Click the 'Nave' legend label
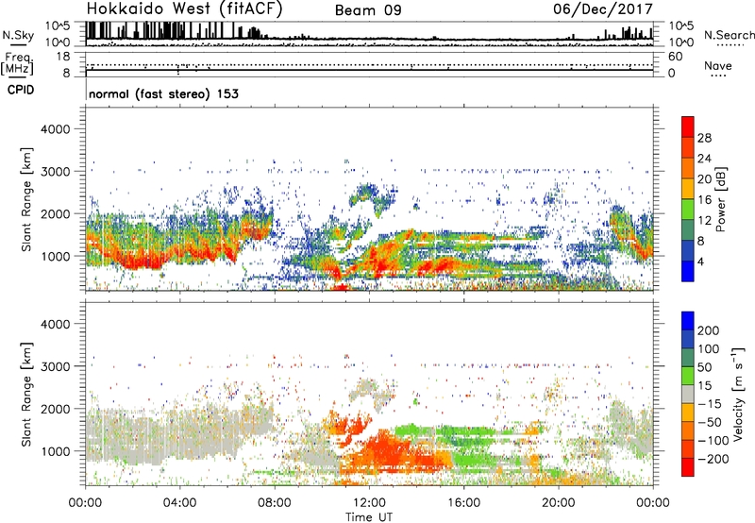 click(x=717, y=65)
